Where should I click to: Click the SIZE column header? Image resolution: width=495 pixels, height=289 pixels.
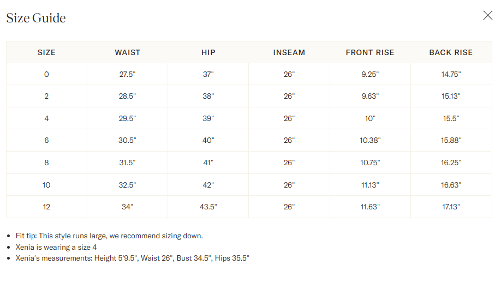[46, 52]
